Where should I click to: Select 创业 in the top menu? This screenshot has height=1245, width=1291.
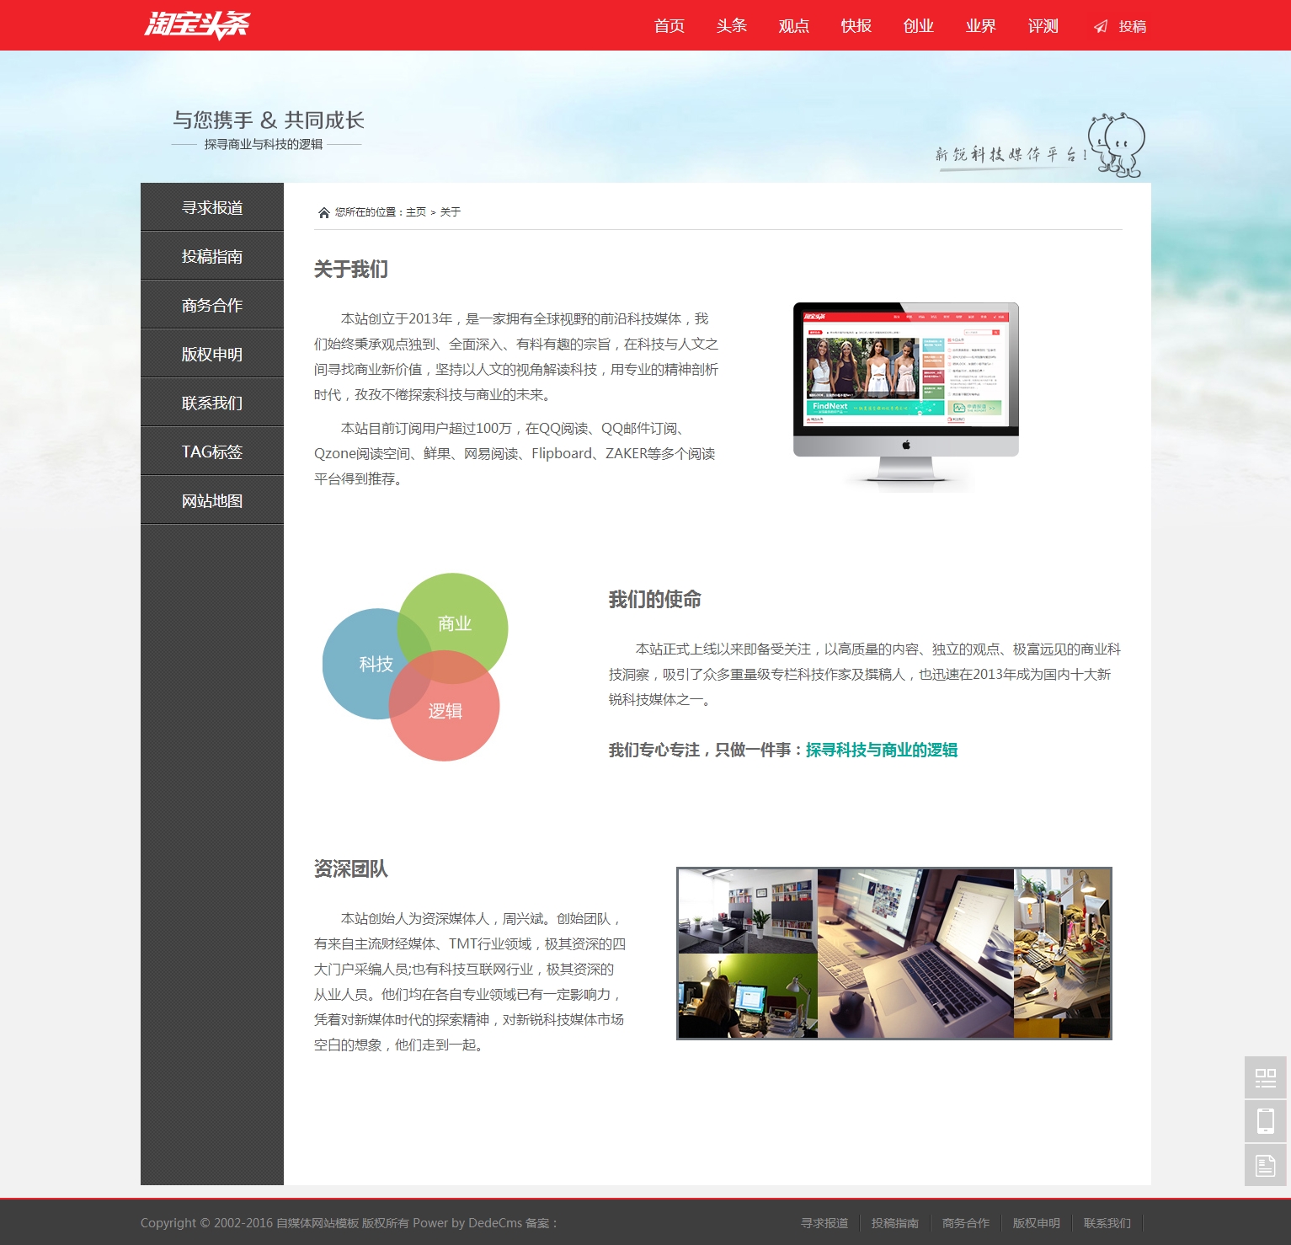coord(918,26)
